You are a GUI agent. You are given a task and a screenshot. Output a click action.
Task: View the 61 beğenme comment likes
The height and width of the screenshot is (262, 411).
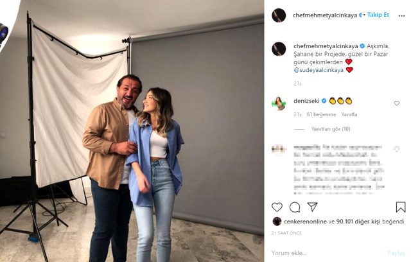pos(322,114)
